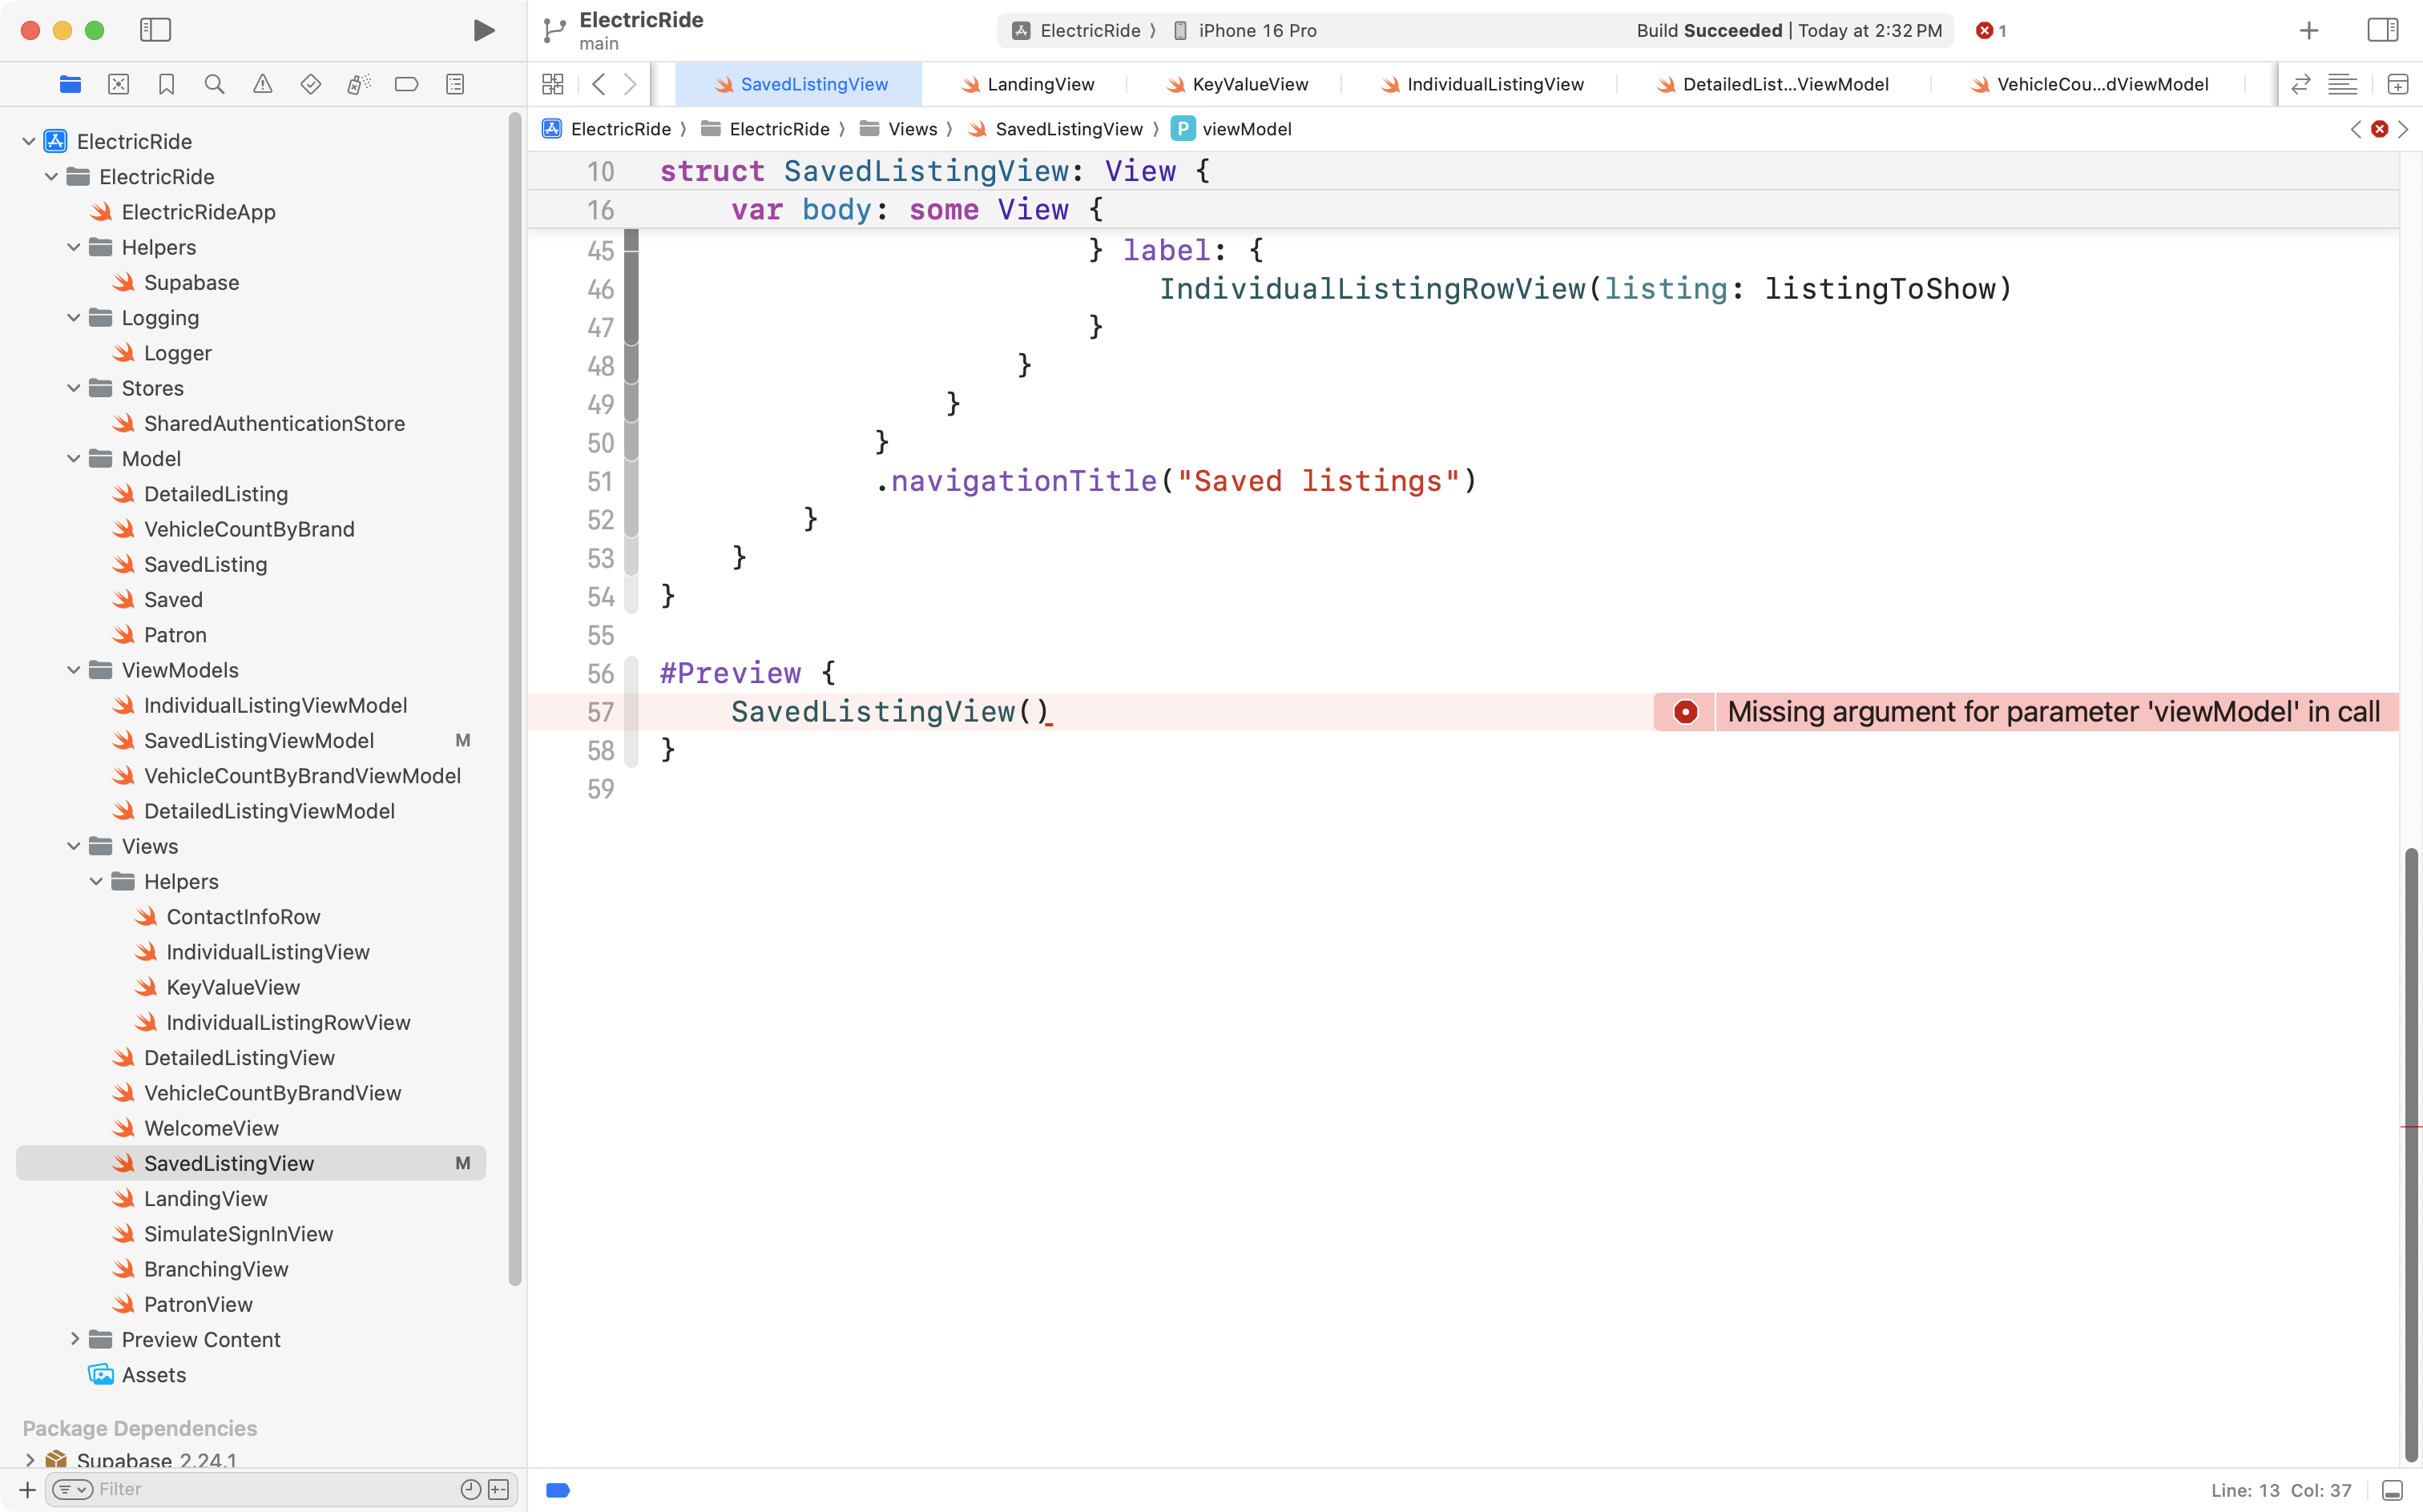The image size is (2423, 1512).
Task: Collapse the ViewModels folder
Action: [x=73, y=670]
